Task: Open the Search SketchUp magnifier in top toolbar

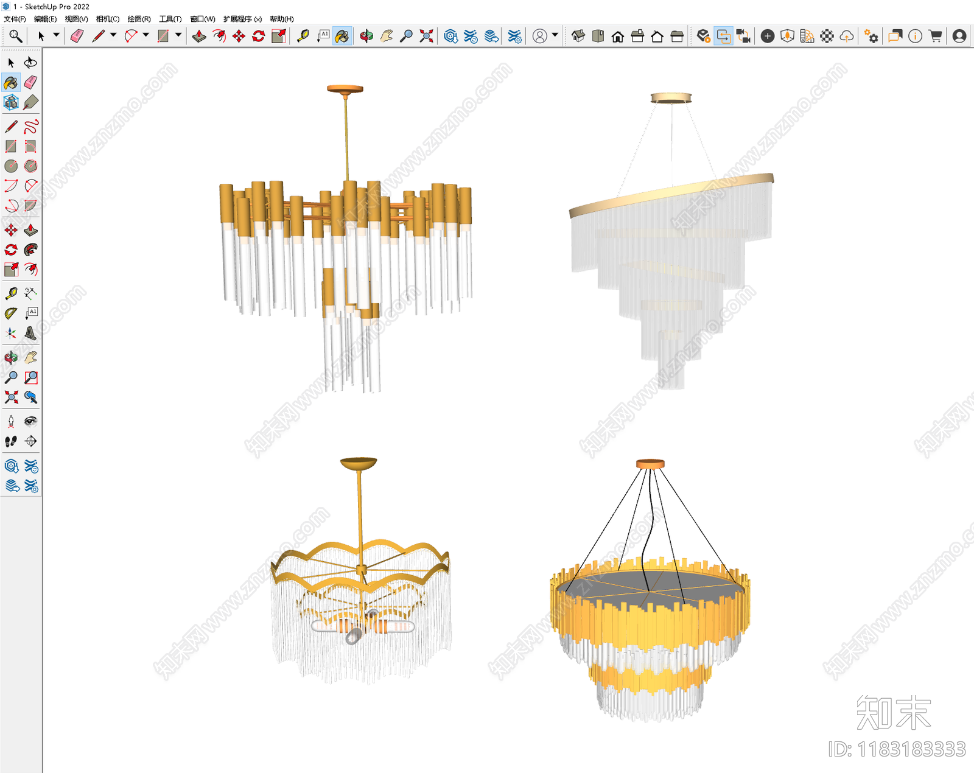Action: 15,37
